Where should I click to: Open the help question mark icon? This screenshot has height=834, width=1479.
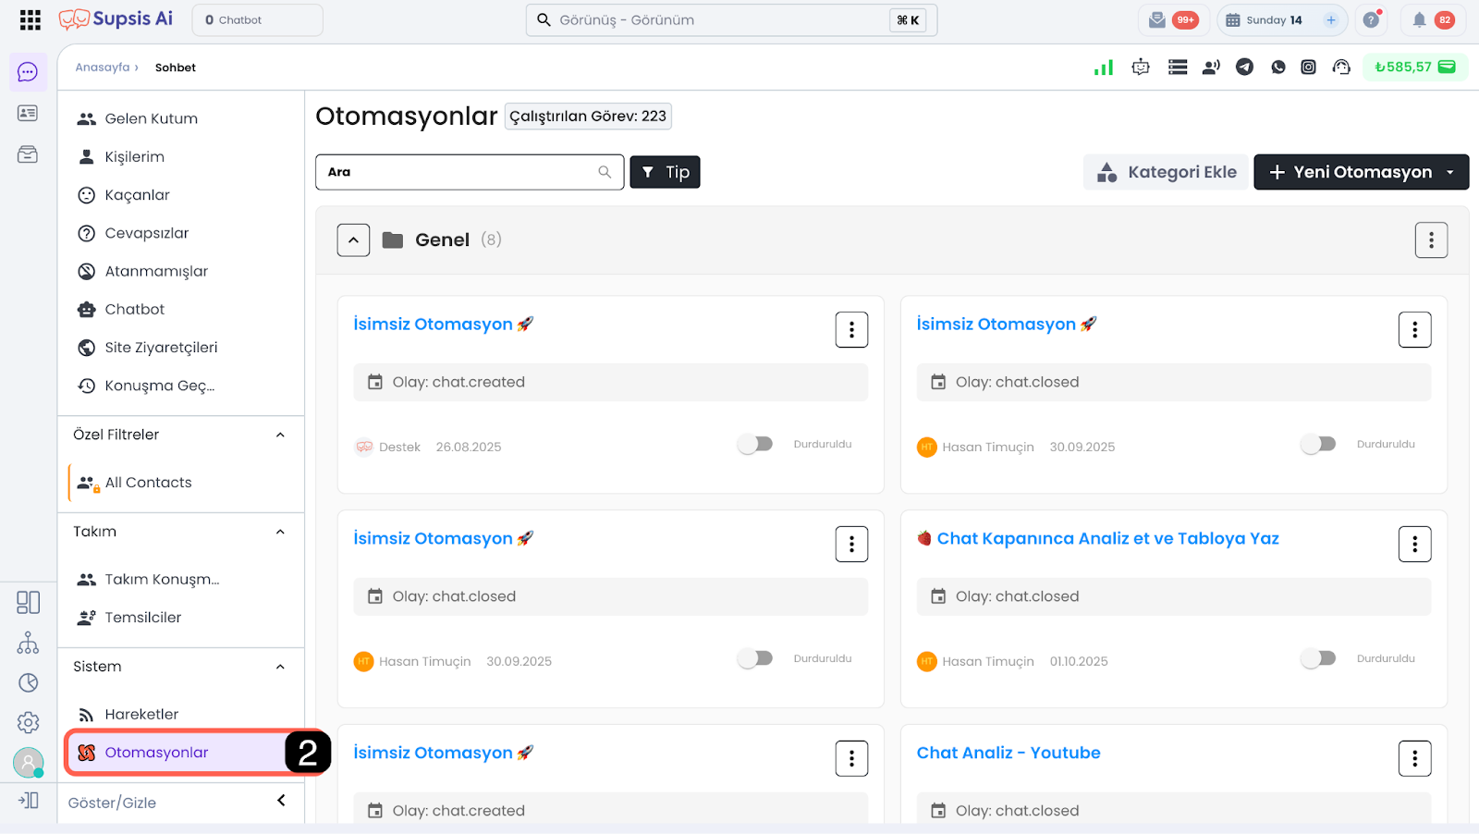pos(1371,19)
